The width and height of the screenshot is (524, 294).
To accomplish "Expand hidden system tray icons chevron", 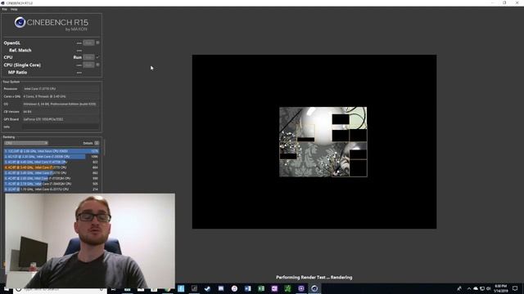I will click(x=469, y=288).
